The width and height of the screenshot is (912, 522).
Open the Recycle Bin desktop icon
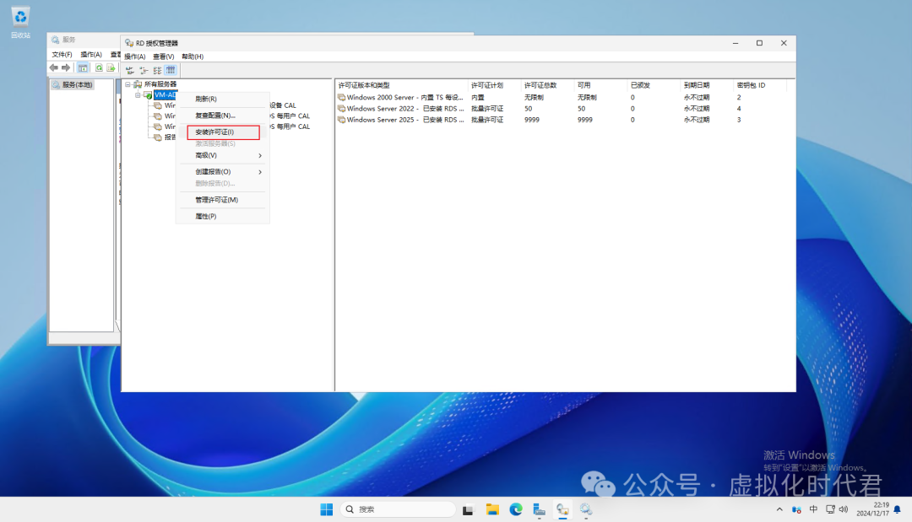pyautogui.click(x=20, y=21)
